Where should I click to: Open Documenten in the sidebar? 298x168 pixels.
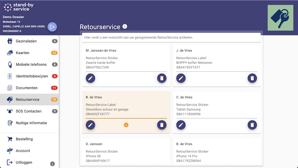coord(30,88)
